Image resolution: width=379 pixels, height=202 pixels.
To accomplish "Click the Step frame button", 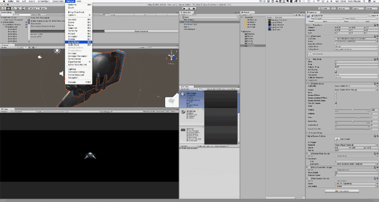I will 194,9.
